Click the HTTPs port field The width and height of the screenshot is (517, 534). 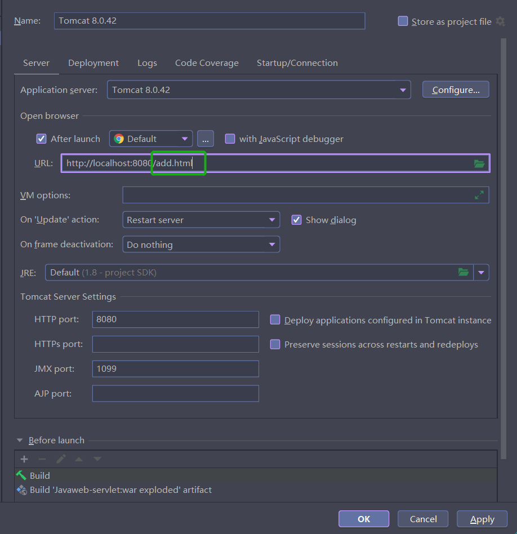click(175, 344)
